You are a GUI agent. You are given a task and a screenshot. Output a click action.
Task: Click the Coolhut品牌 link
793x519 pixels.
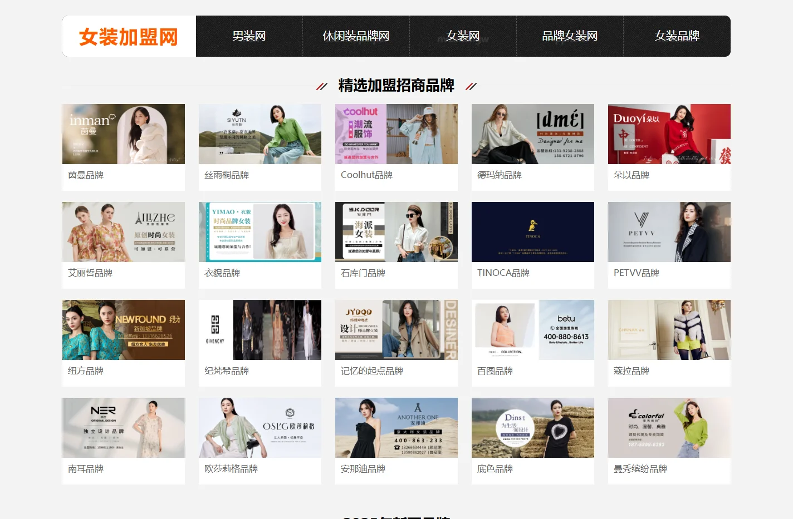click(x=366, y=175)
